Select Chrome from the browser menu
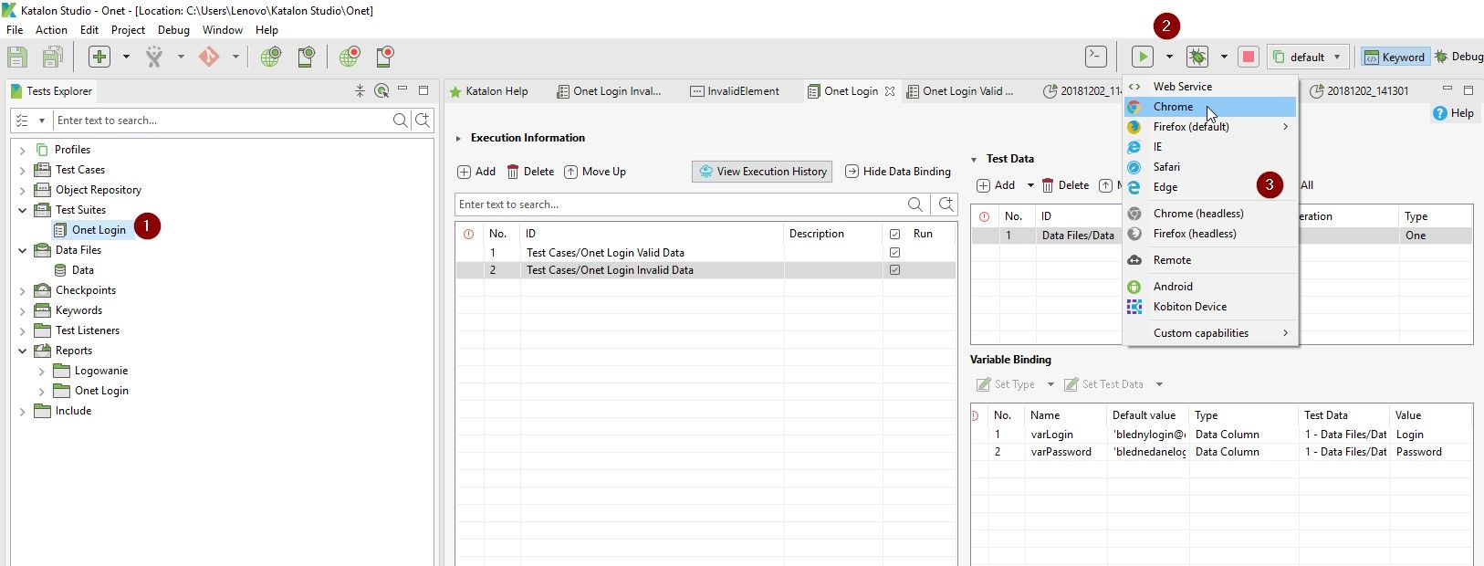 1173,107
